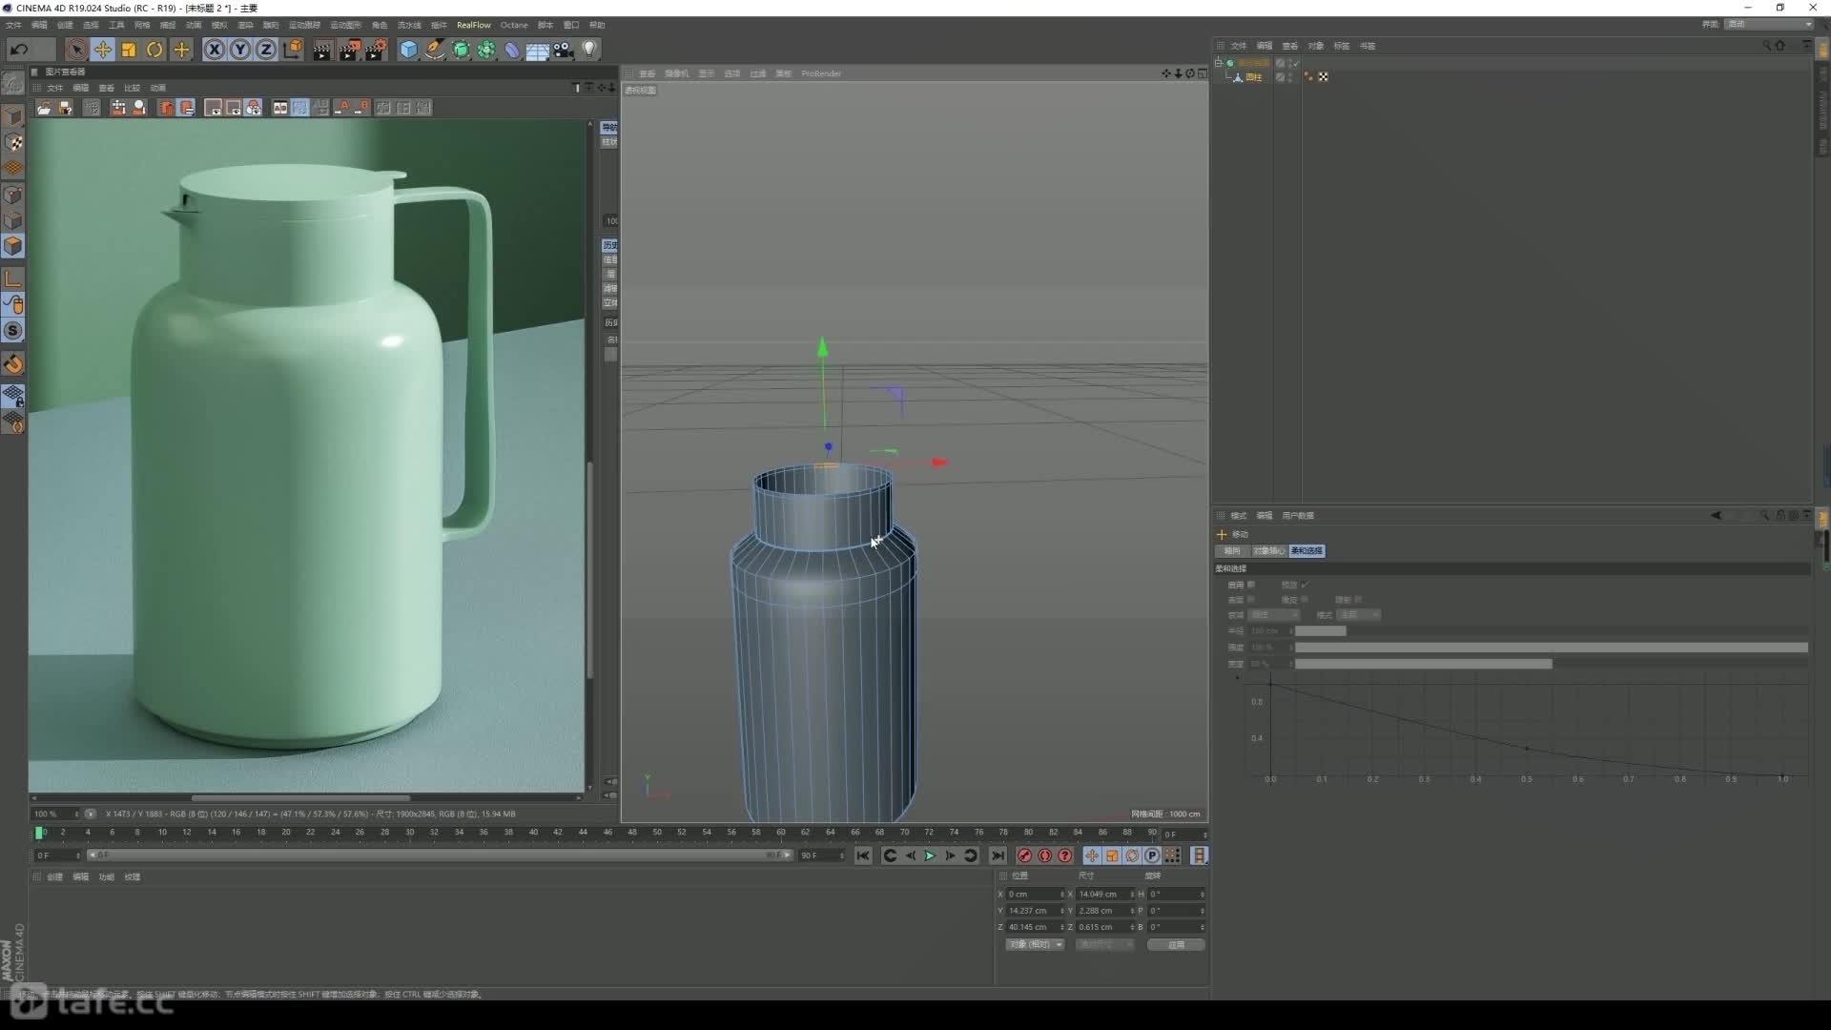Click the Play forward button
1831x1030 pixels.
930,856
